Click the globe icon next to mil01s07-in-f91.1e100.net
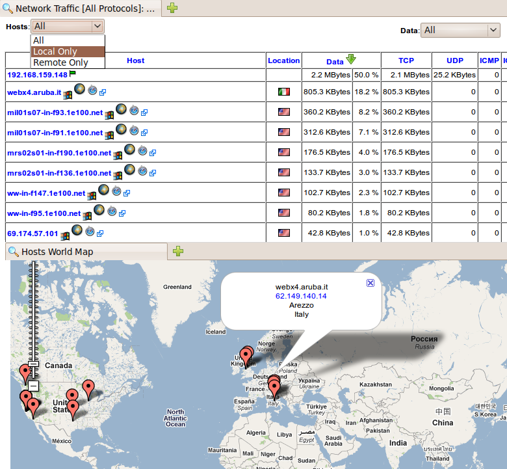 coord(122,129)
